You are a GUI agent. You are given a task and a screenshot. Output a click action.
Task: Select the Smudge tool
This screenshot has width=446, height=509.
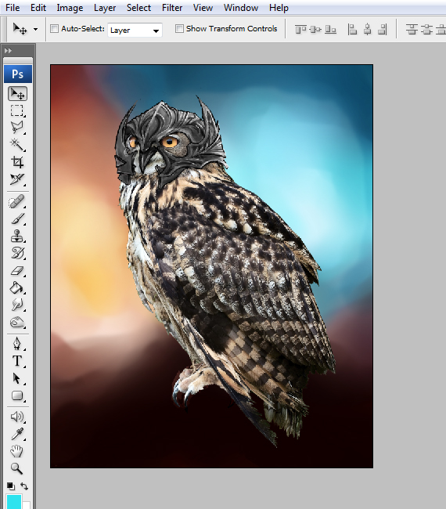click(17, 305)
